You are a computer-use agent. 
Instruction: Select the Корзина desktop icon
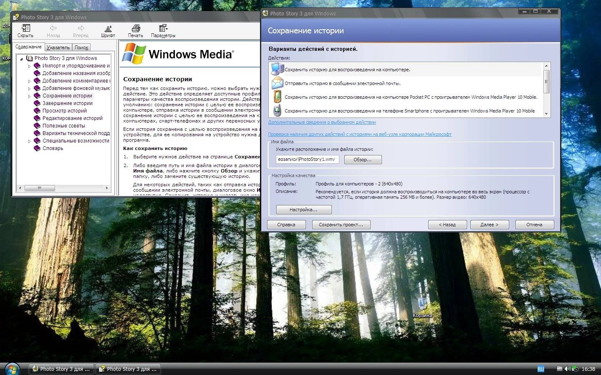(422, 308)
